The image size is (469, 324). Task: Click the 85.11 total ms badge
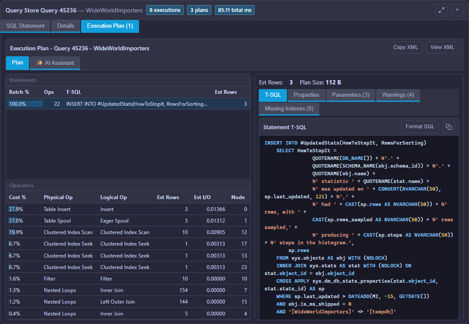coord(234,10)
